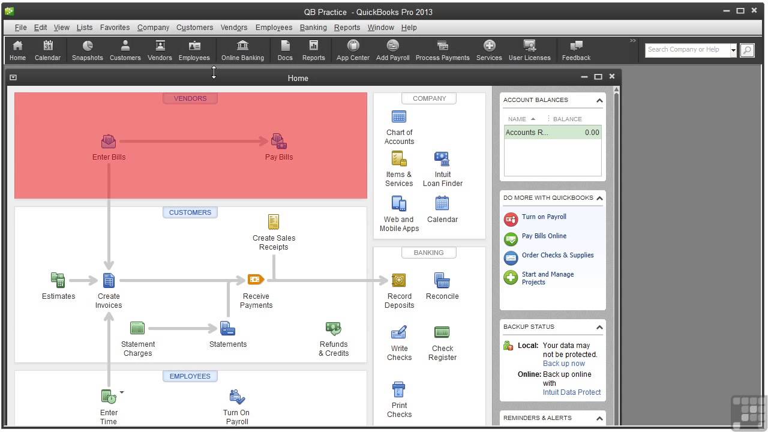
Task: Open Customers center from the icon bar
Action: [x=125, y=50]
